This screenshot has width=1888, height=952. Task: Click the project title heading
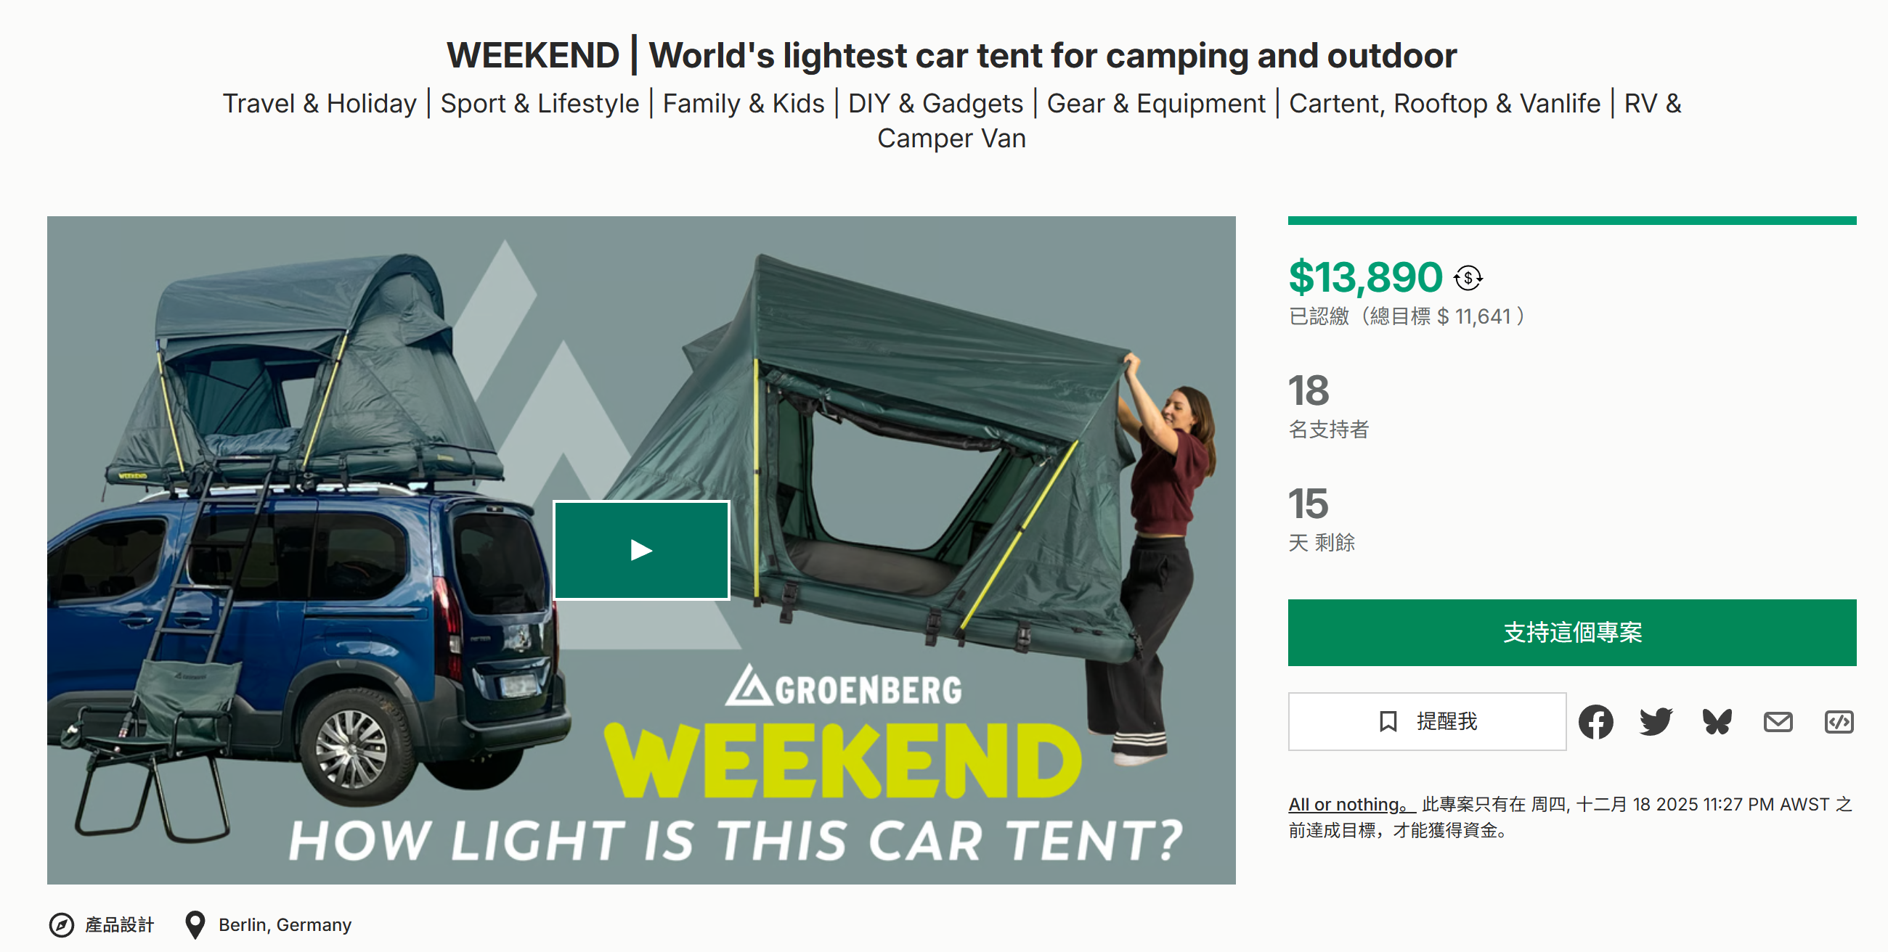pos(951,56)
